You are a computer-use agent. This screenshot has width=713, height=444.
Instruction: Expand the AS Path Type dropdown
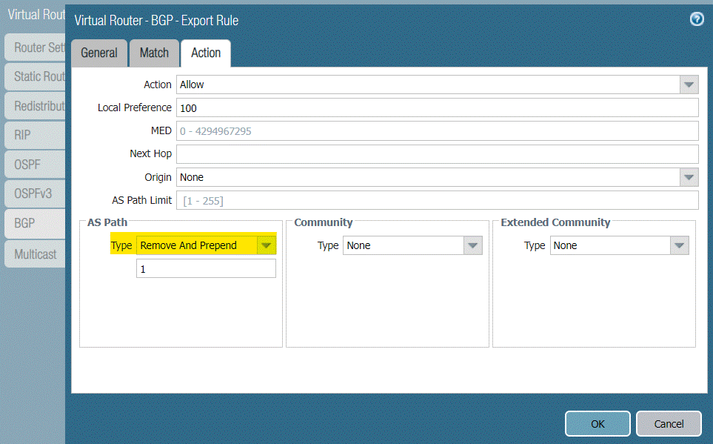point(267,245)
